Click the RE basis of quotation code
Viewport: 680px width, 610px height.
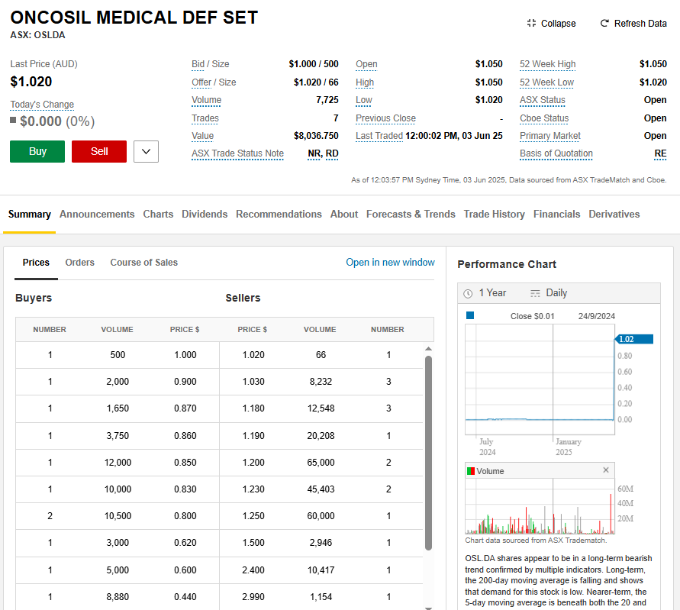[660, 153]
